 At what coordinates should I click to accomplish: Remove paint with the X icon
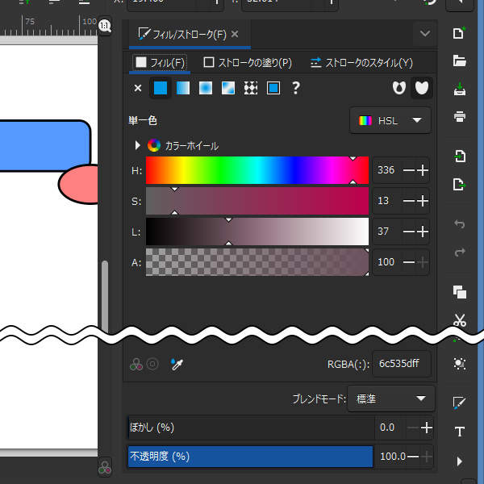137,88
